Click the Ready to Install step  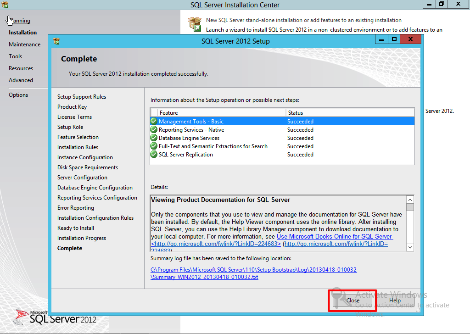tap(76, 228)
